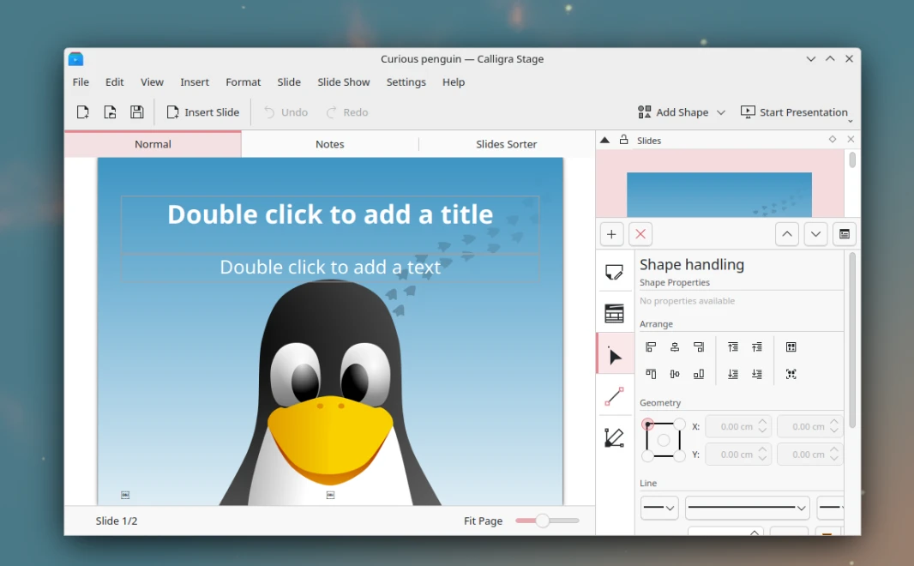The width and height of the screenshot is (914, 566).
Task: Open the View menu
Action: (x=152, y=82)
